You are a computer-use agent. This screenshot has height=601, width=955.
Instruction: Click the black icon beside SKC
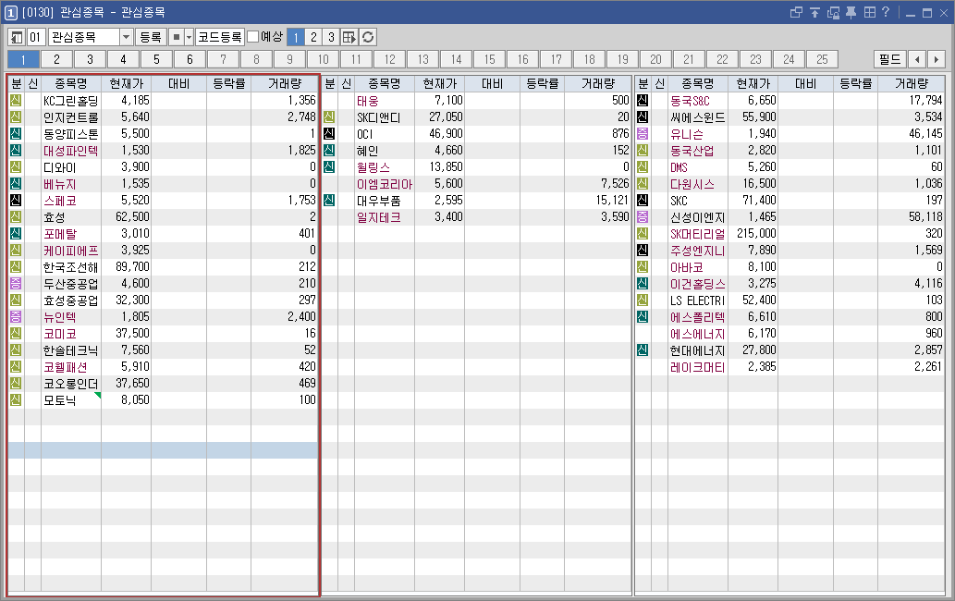click(643, 201)
